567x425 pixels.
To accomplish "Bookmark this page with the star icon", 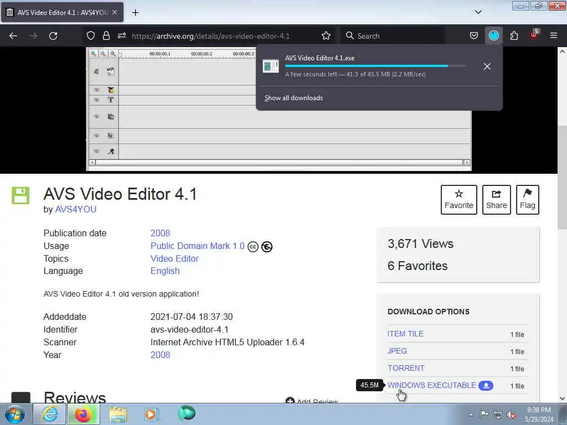I will pyautogui.click(x=326, y=36).
